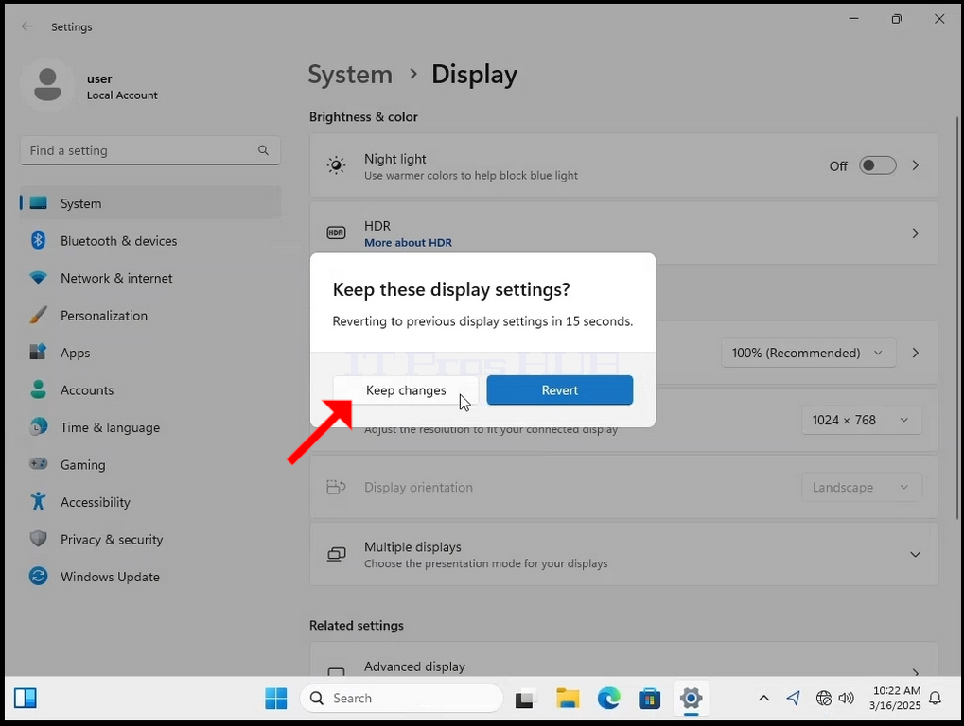Click the Display orientation icon

(336, 487)
